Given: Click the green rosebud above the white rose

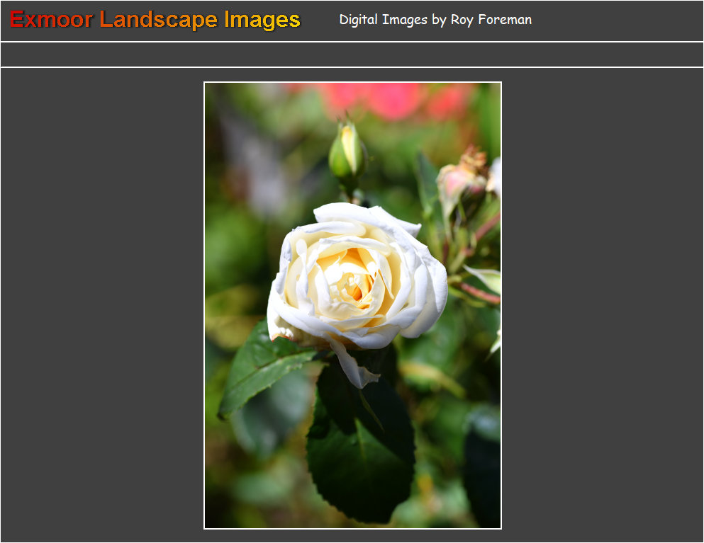Looking at the screenshot, I should tap(347, 152).
